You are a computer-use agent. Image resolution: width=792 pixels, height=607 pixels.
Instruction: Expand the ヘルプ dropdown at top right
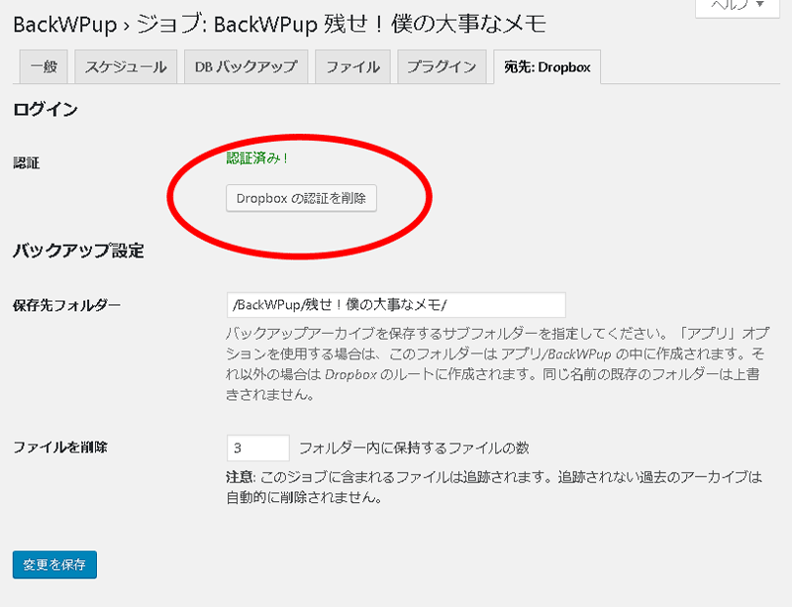coord(738,7)
